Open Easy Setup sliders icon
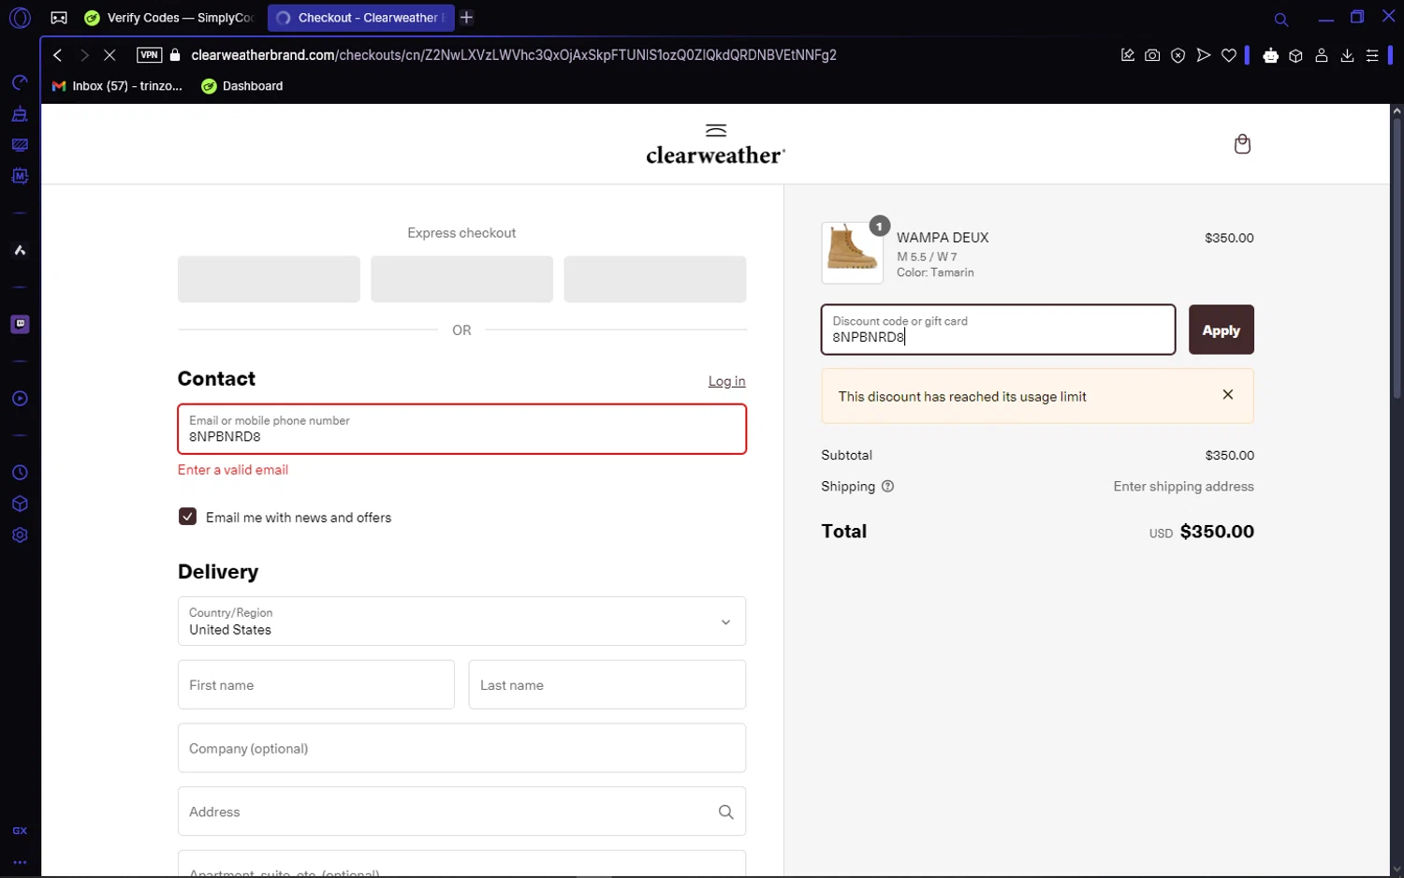 (x=1372, y=55)
